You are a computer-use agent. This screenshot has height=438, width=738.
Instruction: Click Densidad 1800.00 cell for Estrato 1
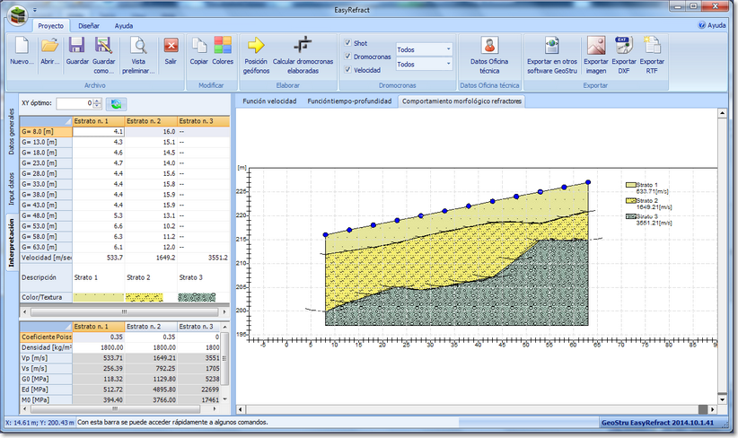[99, 347]
